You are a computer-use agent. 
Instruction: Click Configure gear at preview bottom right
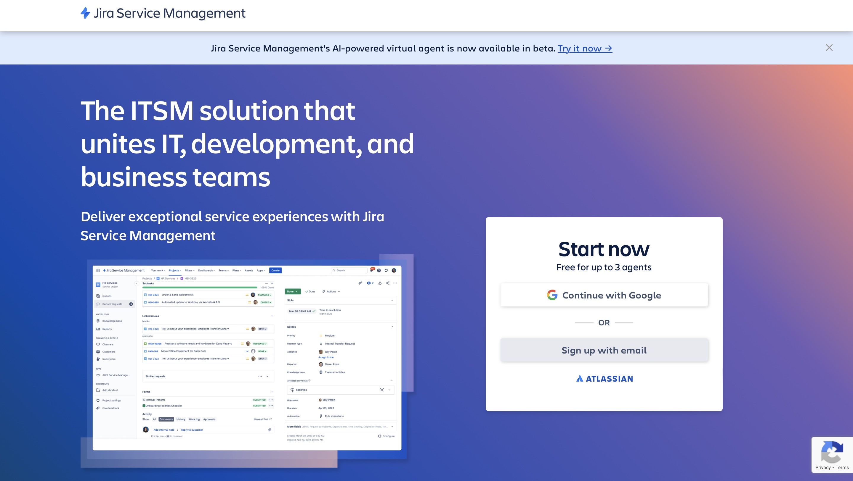[x=386, y=436]
